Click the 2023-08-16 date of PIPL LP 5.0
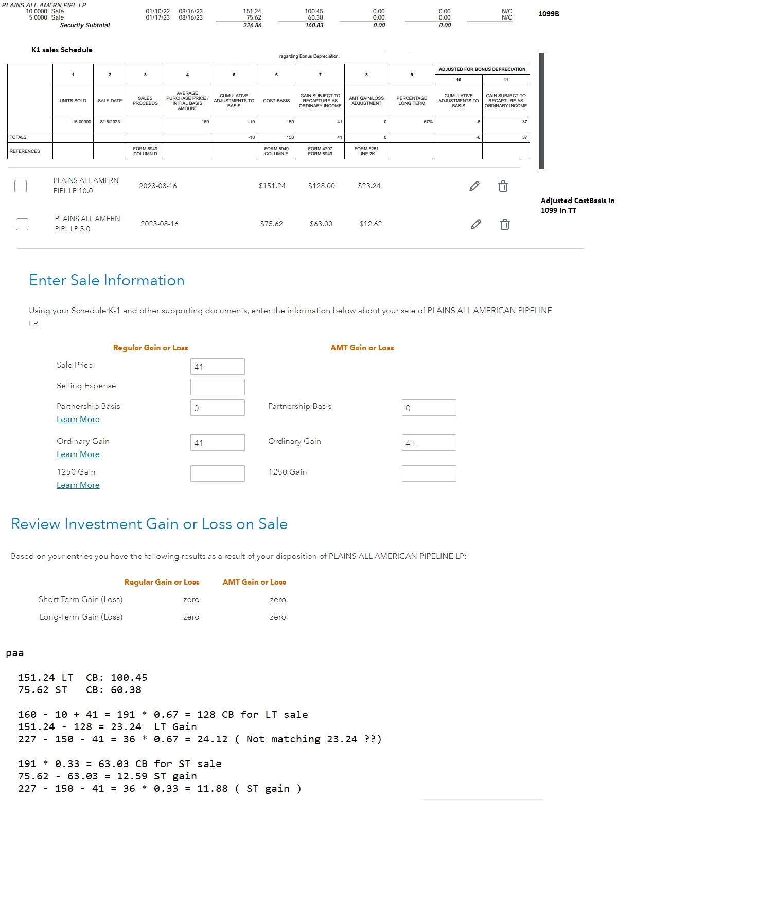The image size is (776, 910). pyautogui.click(x=160, y=224)
